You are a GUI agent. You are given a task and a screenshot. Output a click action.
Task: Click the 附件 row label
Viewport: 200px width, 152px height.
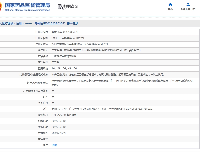[46, 97]
